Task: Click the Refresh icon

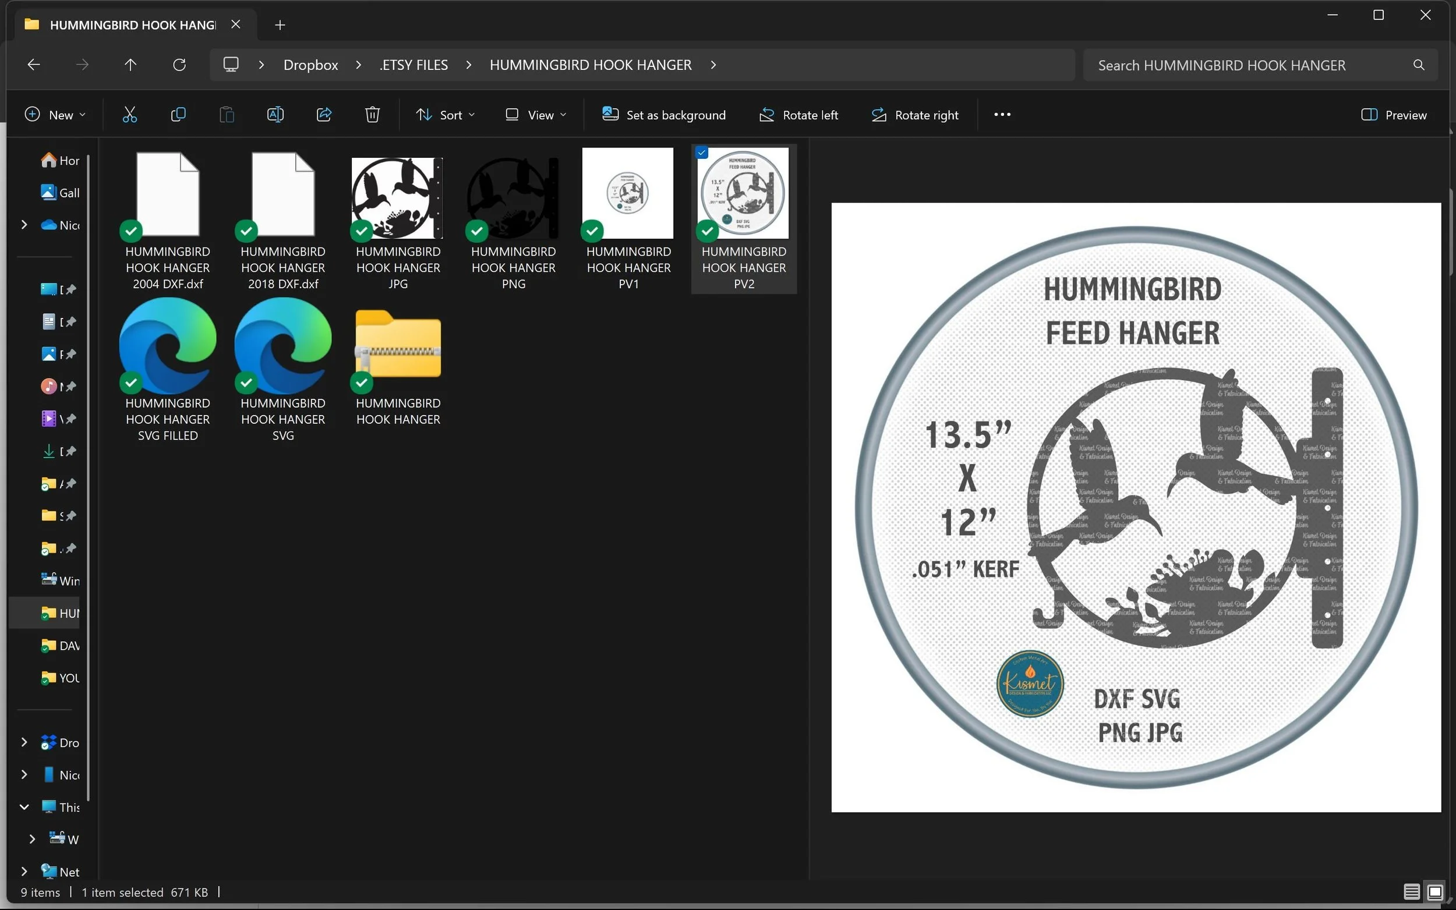Action: (x=179, y=65)
